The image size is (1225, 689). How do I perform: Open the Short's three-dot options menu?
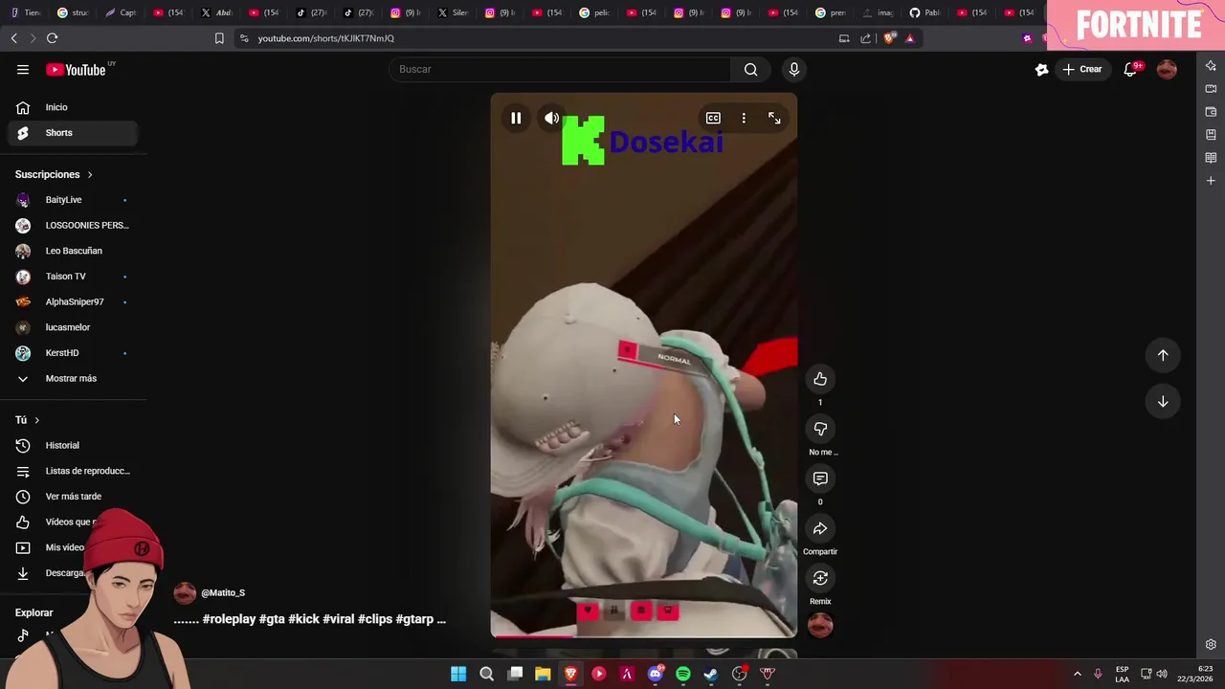[x=744, y=118]
